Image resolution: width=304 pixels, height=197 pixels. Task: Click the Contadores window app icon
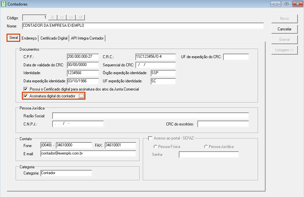(x=4, y=4)
